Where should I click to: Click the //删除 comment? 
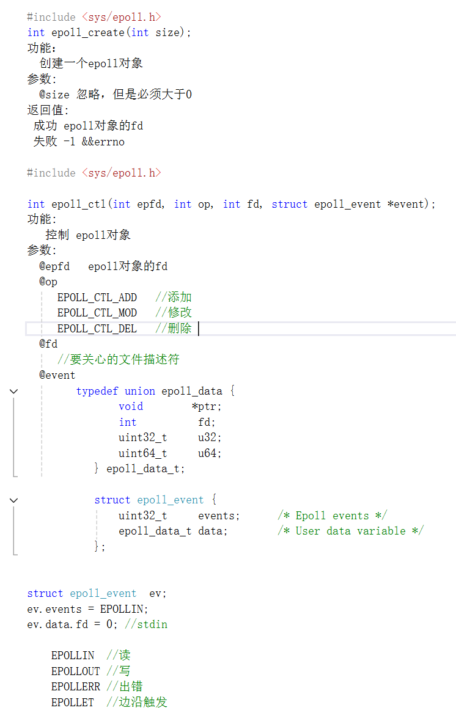point(174,329)
